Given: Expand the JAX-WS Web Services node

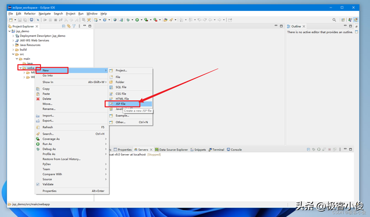Looking at the screenshot, I should pos(13,40).
